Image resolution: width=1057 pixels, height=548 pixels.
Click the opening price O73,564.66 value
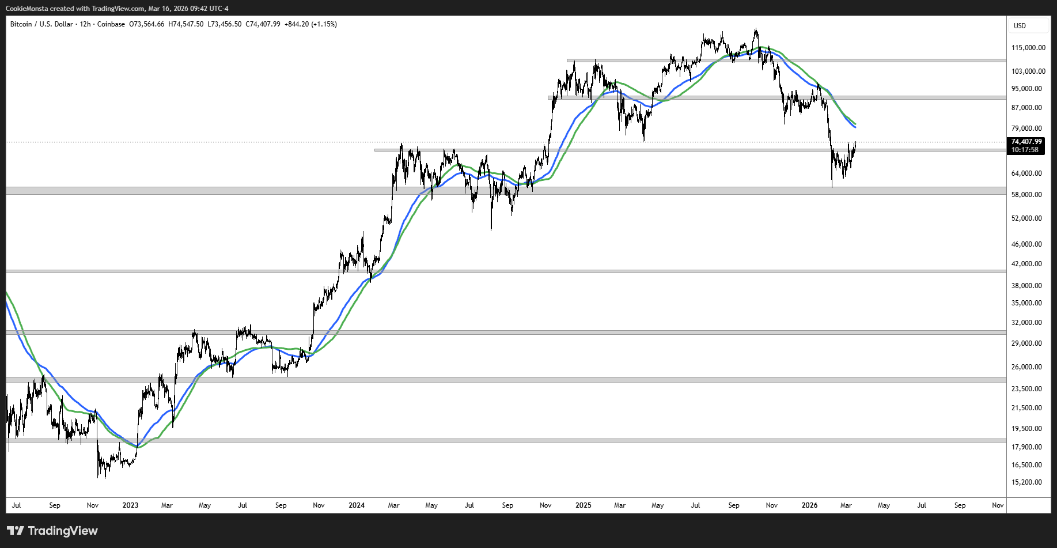pyautogui.click(x=147, y=24)
